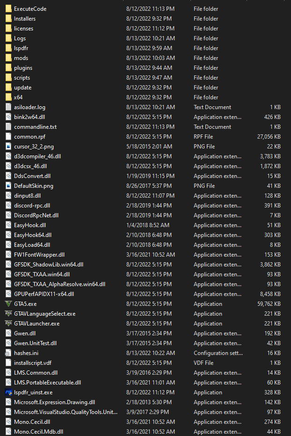Select the GFSDK_TXAA.win64.dll file name
291x436 pixels.
click(42, 274)
